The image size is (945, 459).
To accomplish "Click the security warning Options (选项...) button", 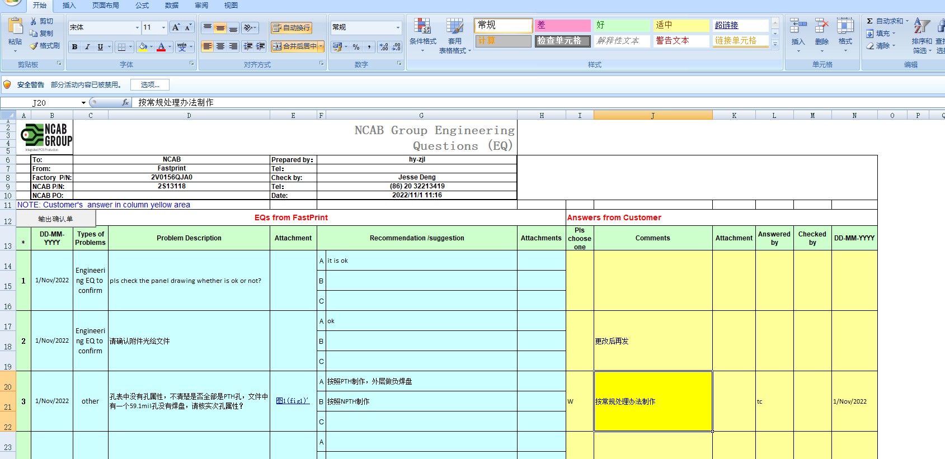I will click(150, 85).
